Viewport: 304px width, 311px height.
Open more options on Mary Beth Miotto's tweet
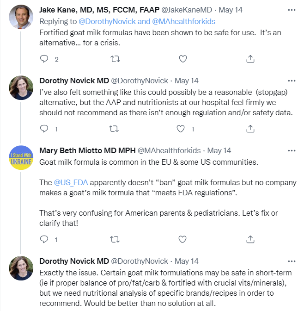pos(292,150)
